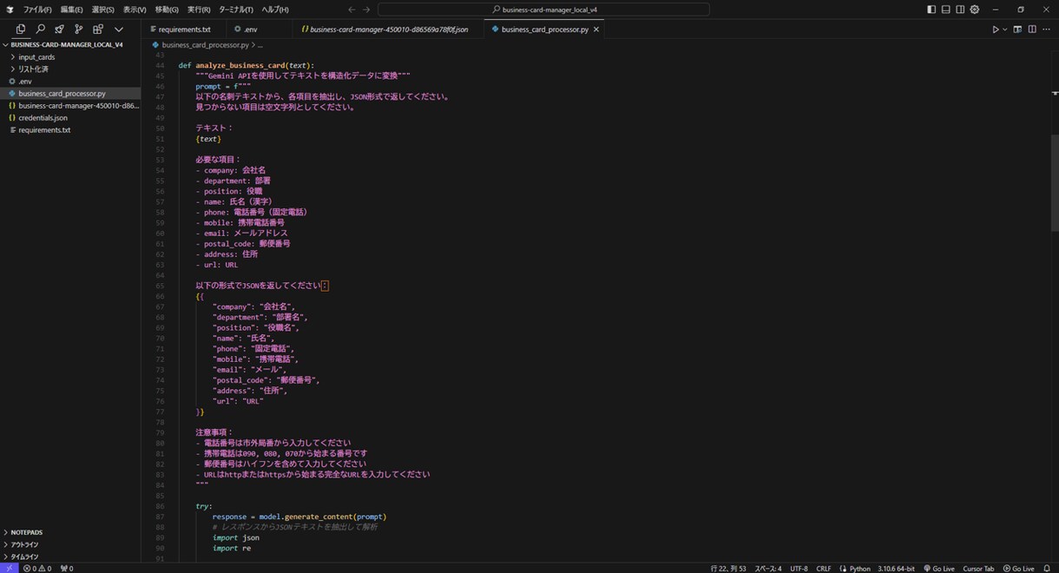This screenshot has height=573, width=1059.
Task: Open the settings gear in title bar
Action: click(x=975, y=10)
